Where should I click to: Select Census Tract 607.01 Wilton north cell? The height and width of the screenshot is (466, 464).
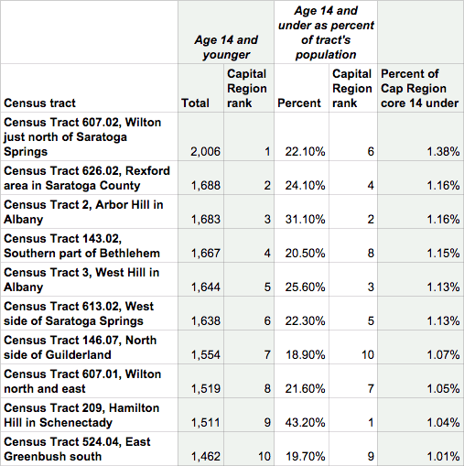pos(89,381)
